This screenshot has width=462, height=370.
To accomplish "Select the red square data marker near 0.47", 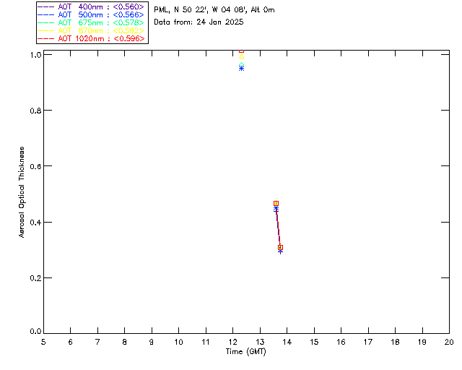I will [276, 204].
